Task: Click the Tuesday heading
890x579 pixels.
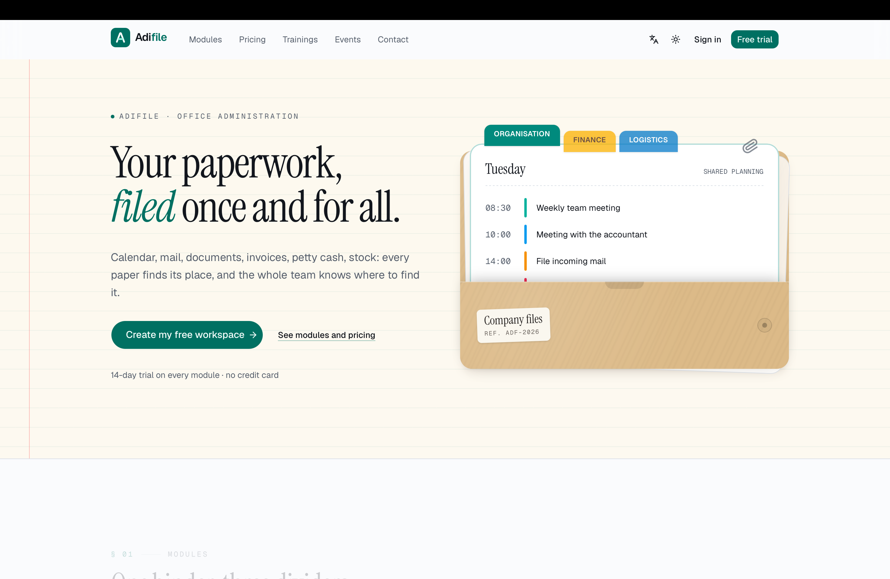Action: point(505,169)
